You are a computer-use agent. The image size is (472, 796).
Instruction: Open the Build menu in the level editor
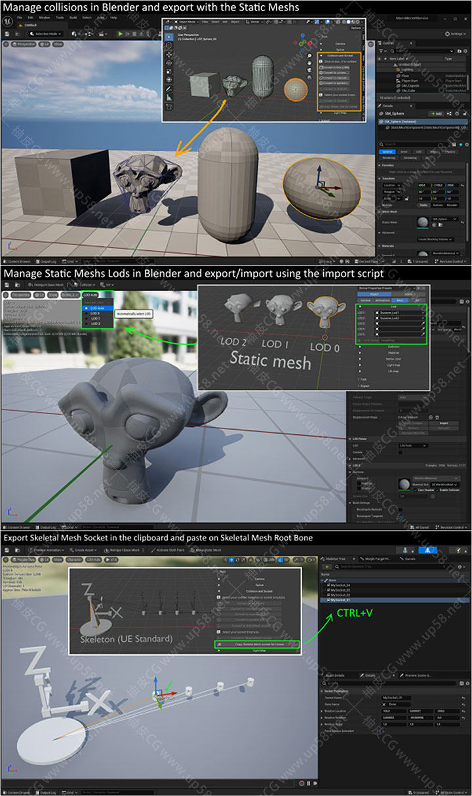point(73,18)
